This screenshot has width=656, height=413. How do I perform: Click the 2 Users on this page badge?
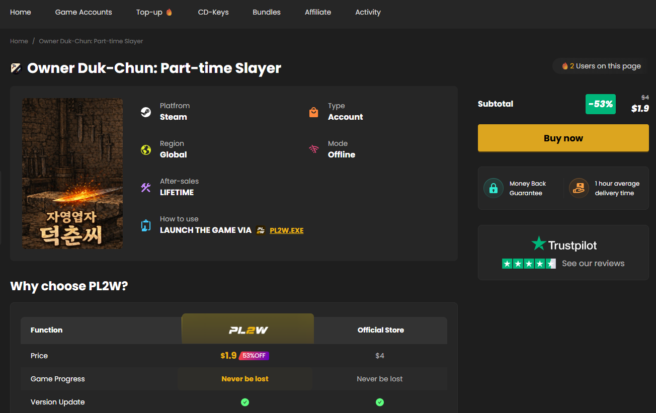tap(602, 66)
